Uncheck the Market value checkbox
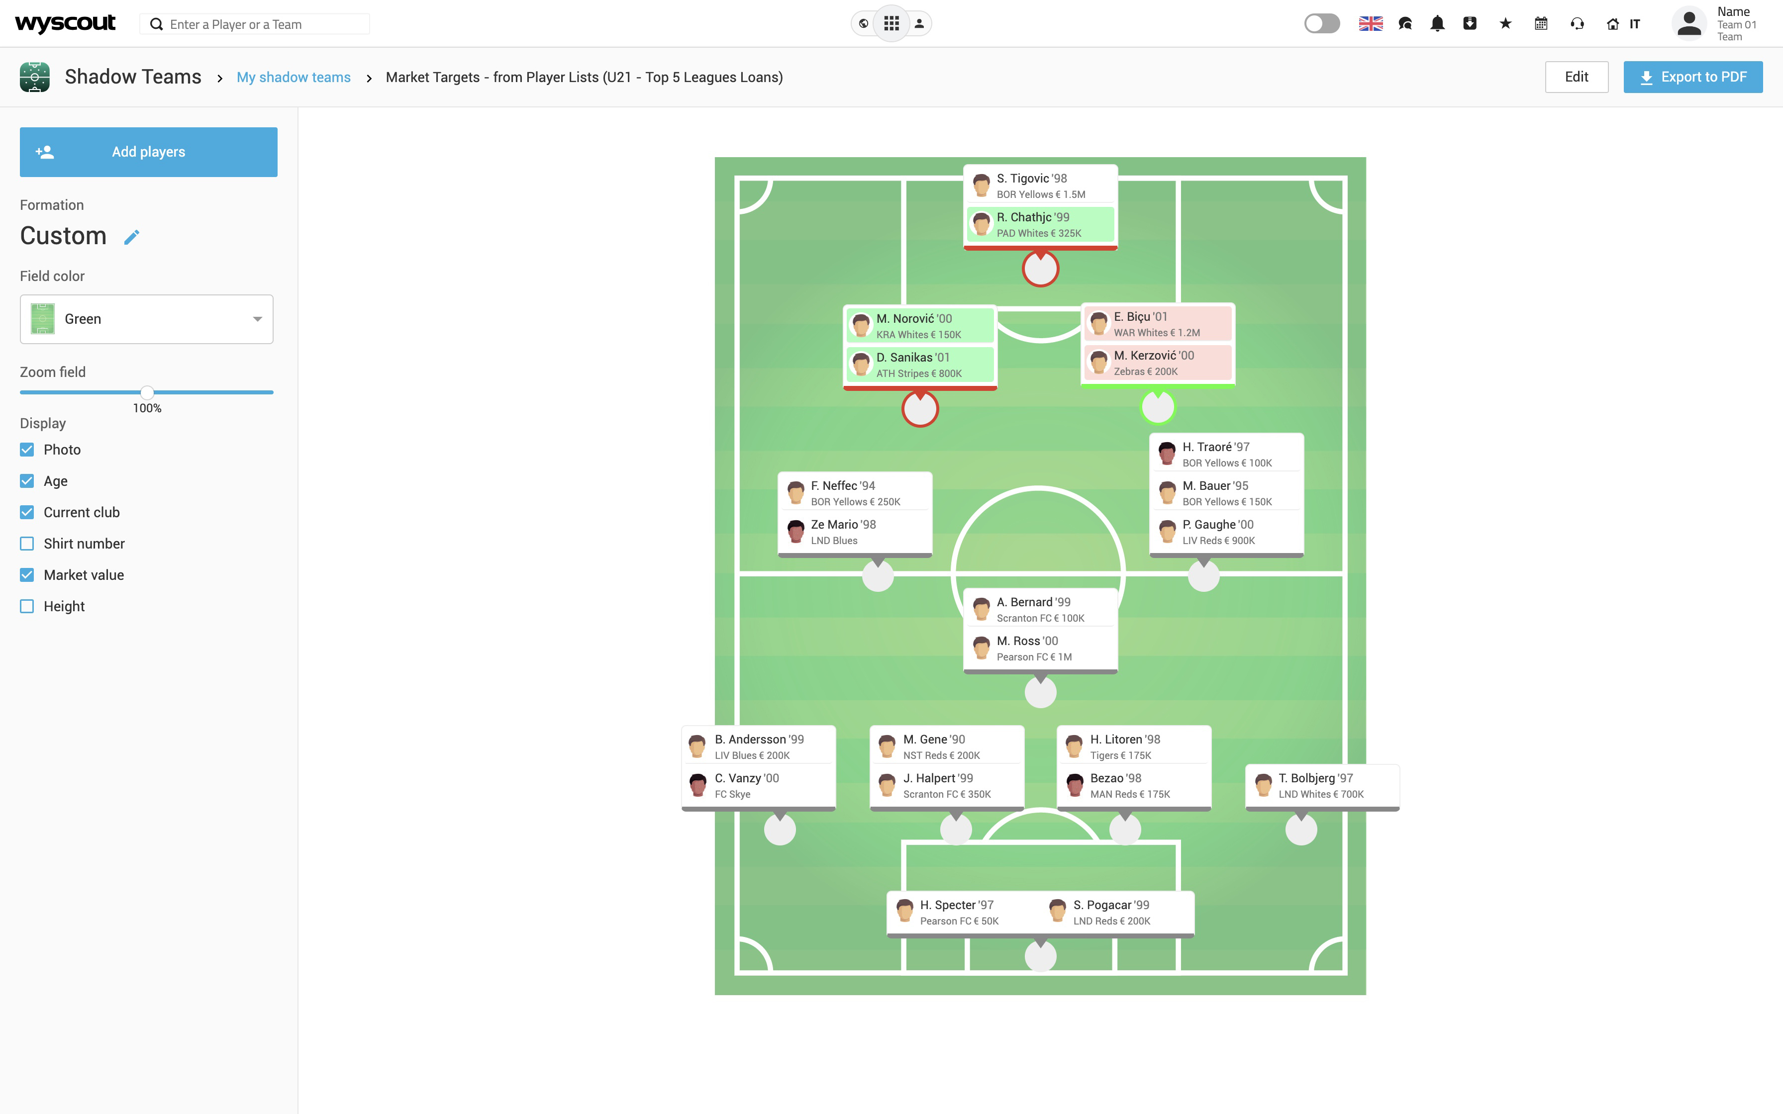Screen dimensions: 1783x1114 [27, 575]
